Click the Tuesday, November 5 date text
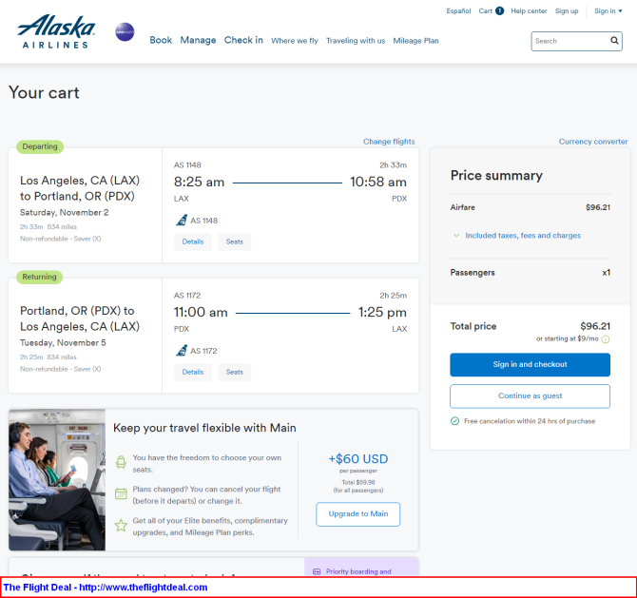 click(63, 343)
